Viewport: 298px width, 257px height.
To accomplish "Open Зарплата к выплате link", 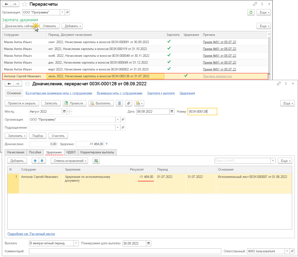I will click(161, 93).
